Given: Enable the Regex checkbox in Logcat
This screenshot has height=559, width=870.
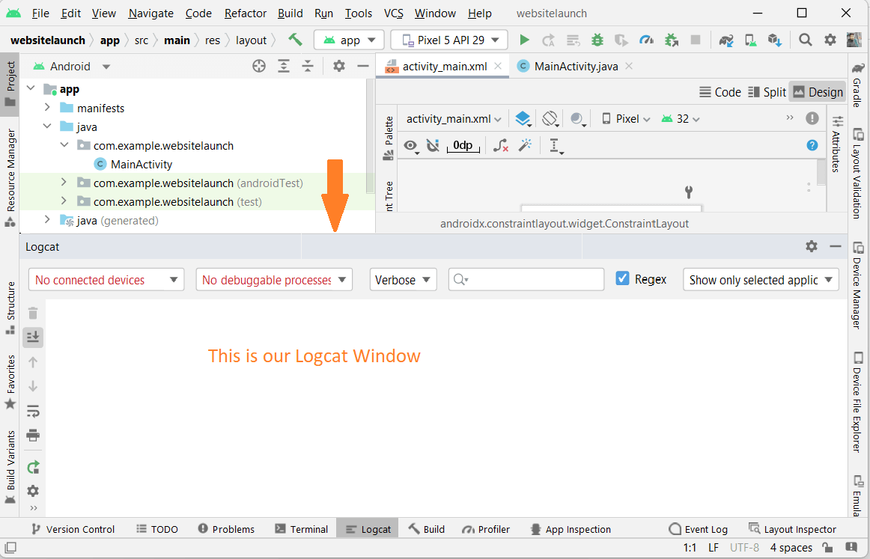Looking at the screenshot, I should (622, 278).
